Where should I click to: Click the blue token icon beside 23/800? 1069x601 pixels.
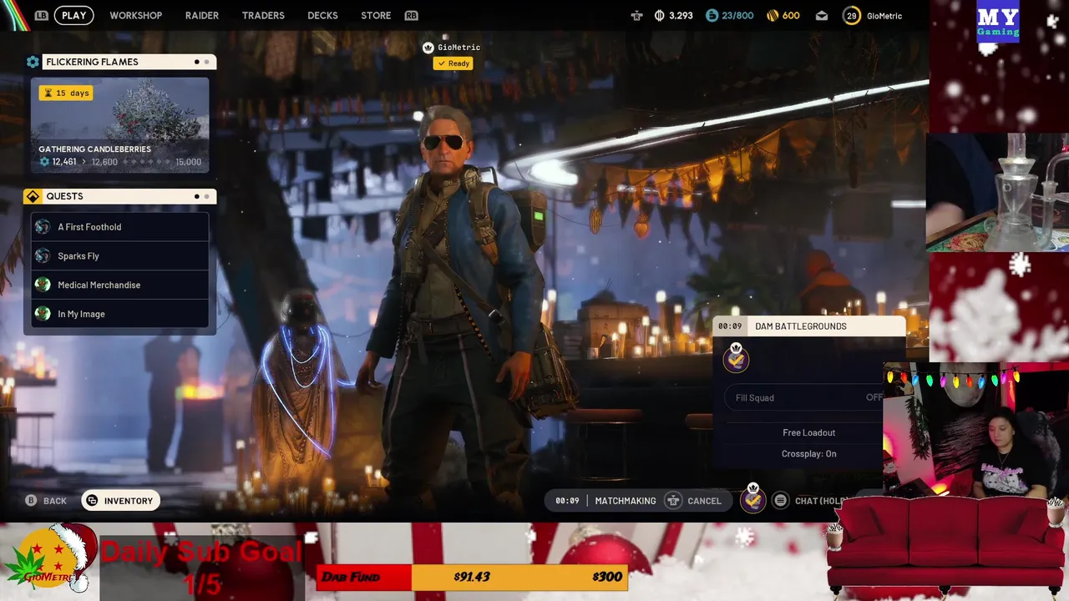pyautogui.click(x=712, y=15)
